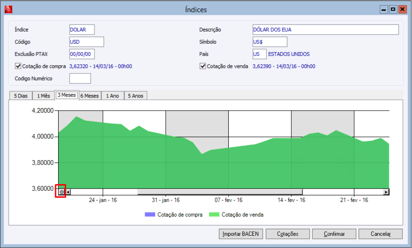The height and width of the screenshot is (248, 412).
Task: Click the application logo in title bar
Action: (8, 10)
